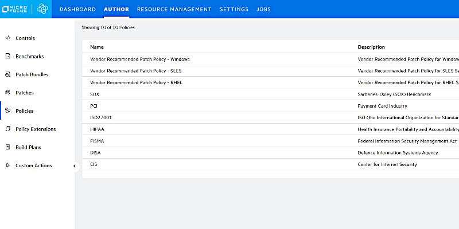
Task: Select the CIS policy row
Action: [x=270, y=164]
